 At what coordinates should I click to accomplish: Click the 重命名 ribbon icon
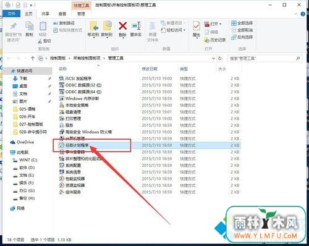point(136,30)
